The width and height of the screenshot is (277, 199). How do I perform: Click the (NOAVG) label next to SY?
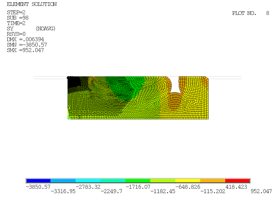click(x=45, y=29)
